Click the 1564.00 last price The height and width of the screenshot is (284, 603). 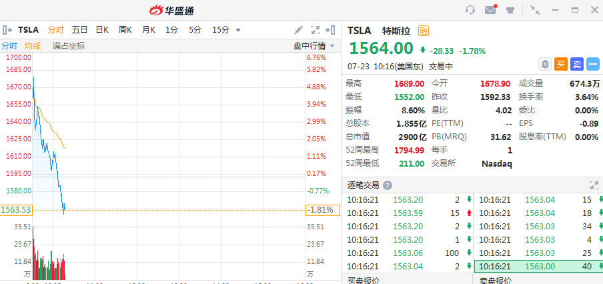(381, 49)
